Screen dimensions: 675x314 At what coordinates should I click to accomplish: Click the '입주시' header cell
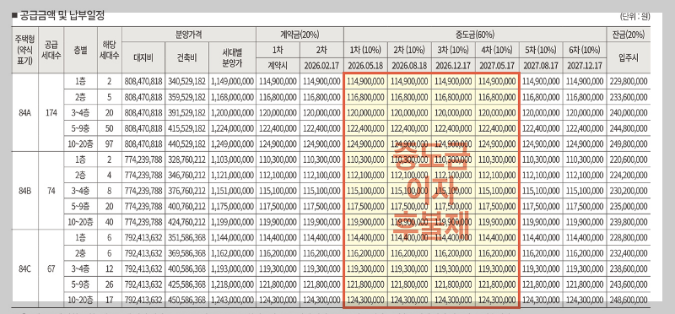tap(628, 57)
